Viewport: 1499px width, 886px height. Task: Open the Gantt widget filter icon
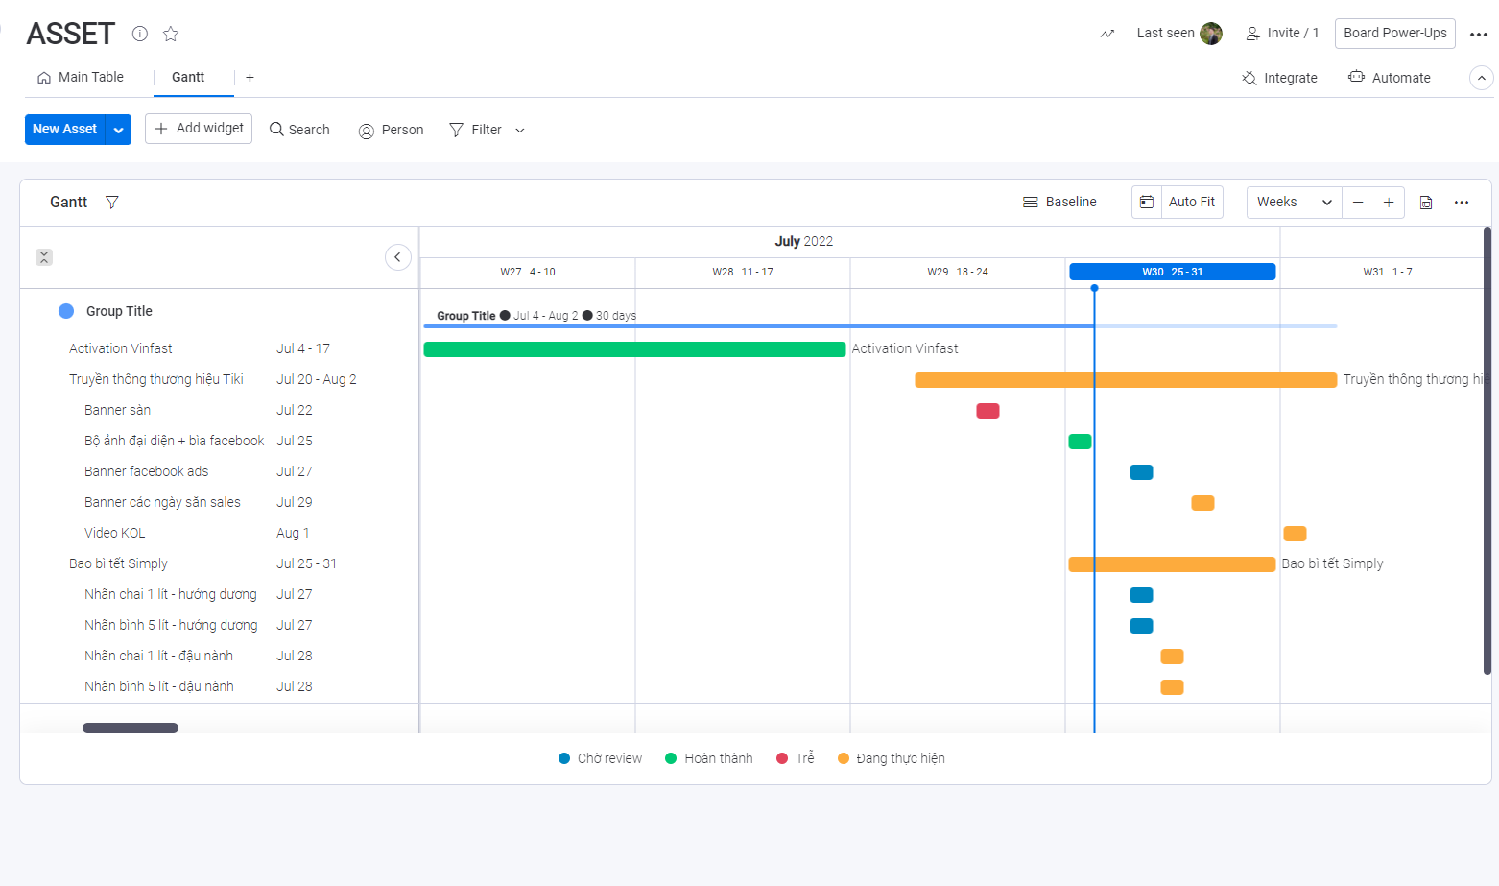112,202
